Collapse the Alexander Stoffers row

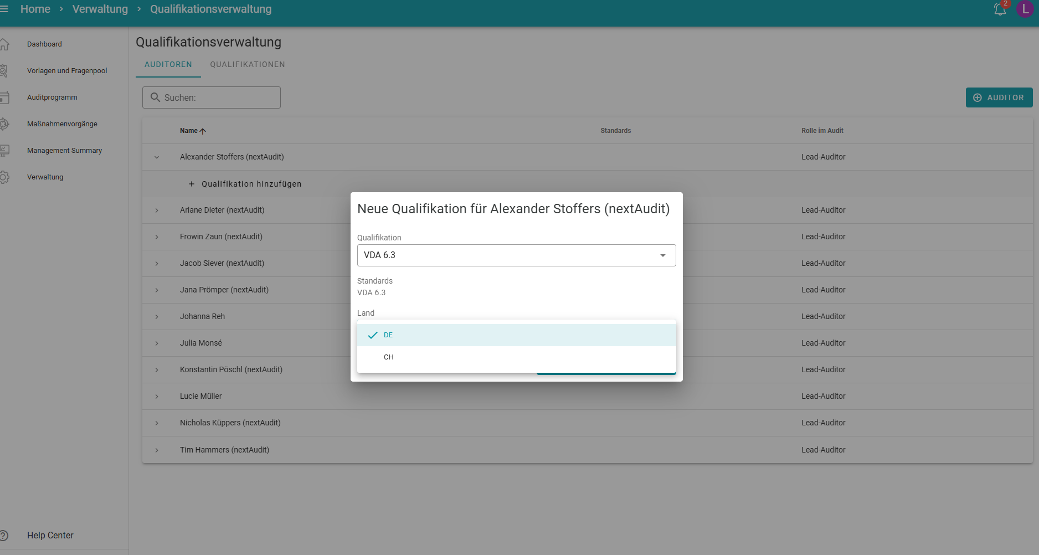(157, 157)
